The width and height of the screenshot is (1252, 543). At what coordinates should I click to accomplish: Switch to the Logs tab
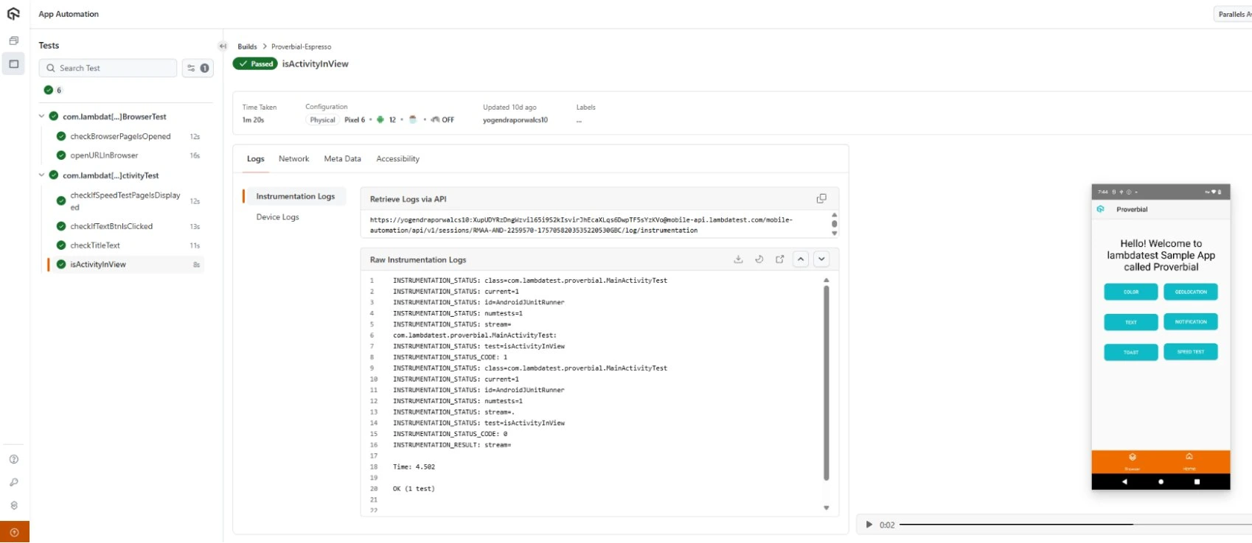click(256, 158)
